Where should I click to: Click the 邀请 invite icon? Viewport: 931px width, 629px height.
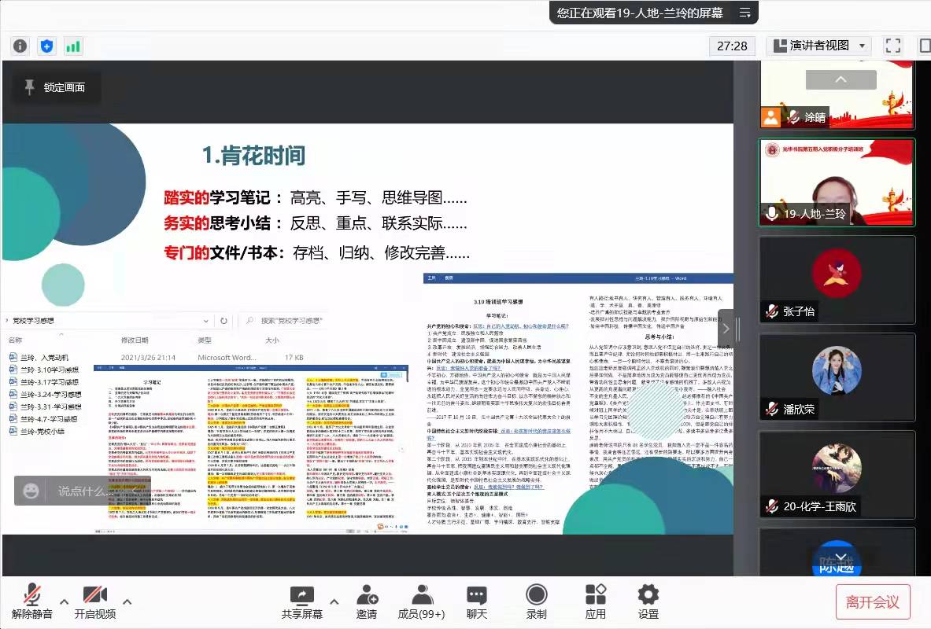[x=367, y=601]
